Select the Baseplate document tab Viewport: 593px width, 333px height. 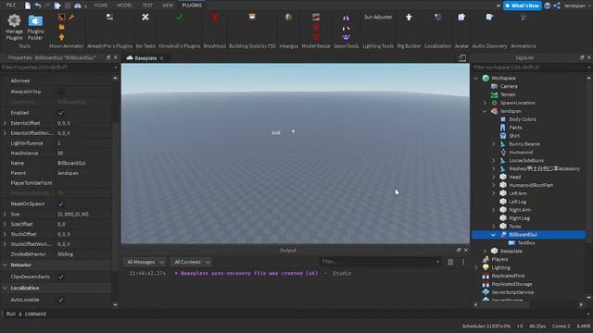pyautogui.click(x=145, y=58)
